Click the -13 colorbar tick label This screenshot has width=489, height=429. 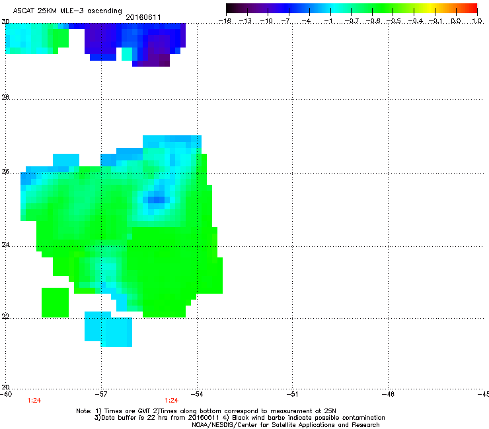pyautogui.click(x=245, y=21)
